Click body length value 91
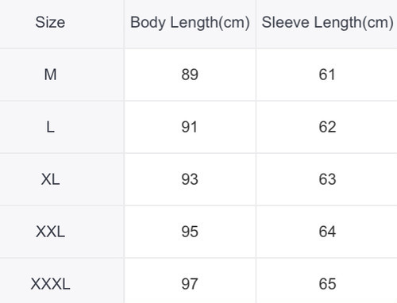397x303 pixels. (189, 127)
